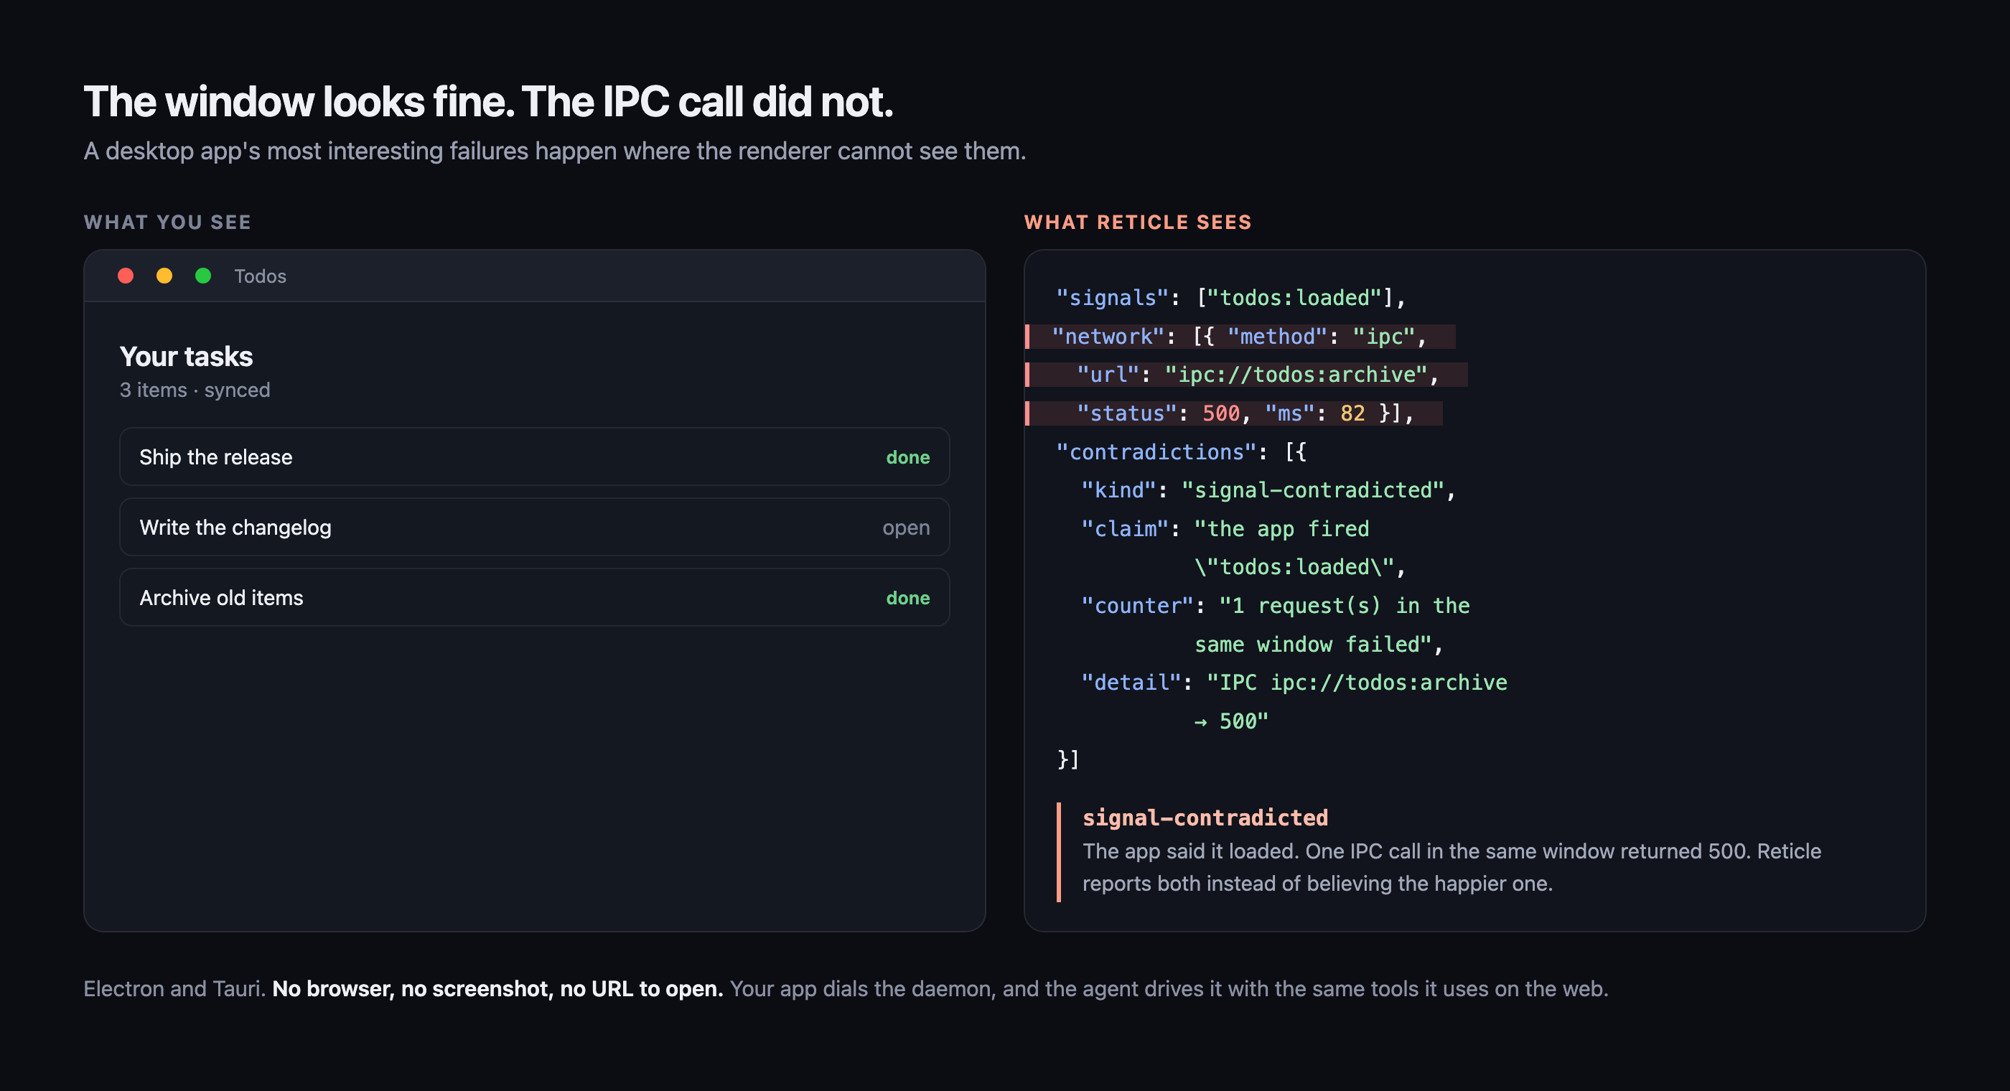Screen dimensions: 2010x1091
Task: Click the 'The app said it loaded' explanation text
Action: (1452, 867)
